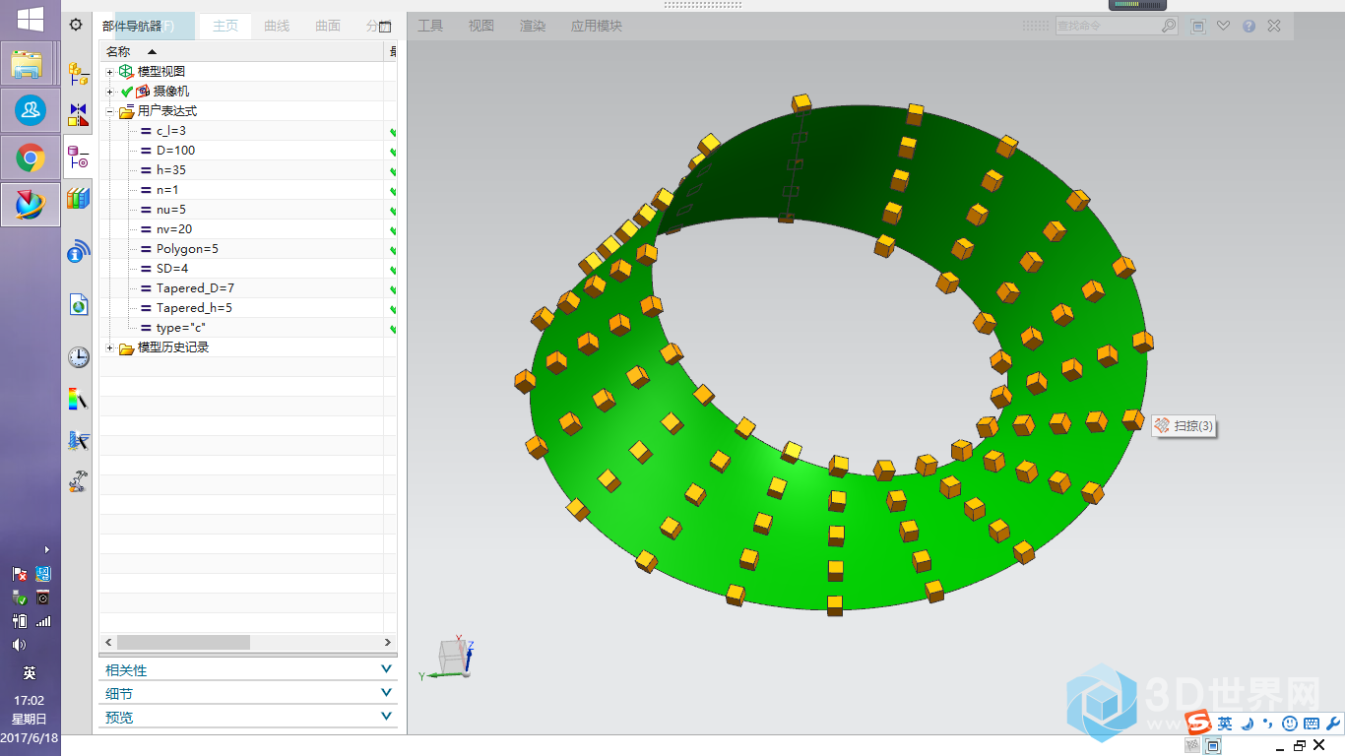The height and width of the screenshot is (756, 1345).
Task: Select the expression c_l=3
Action: coord(170,131)
